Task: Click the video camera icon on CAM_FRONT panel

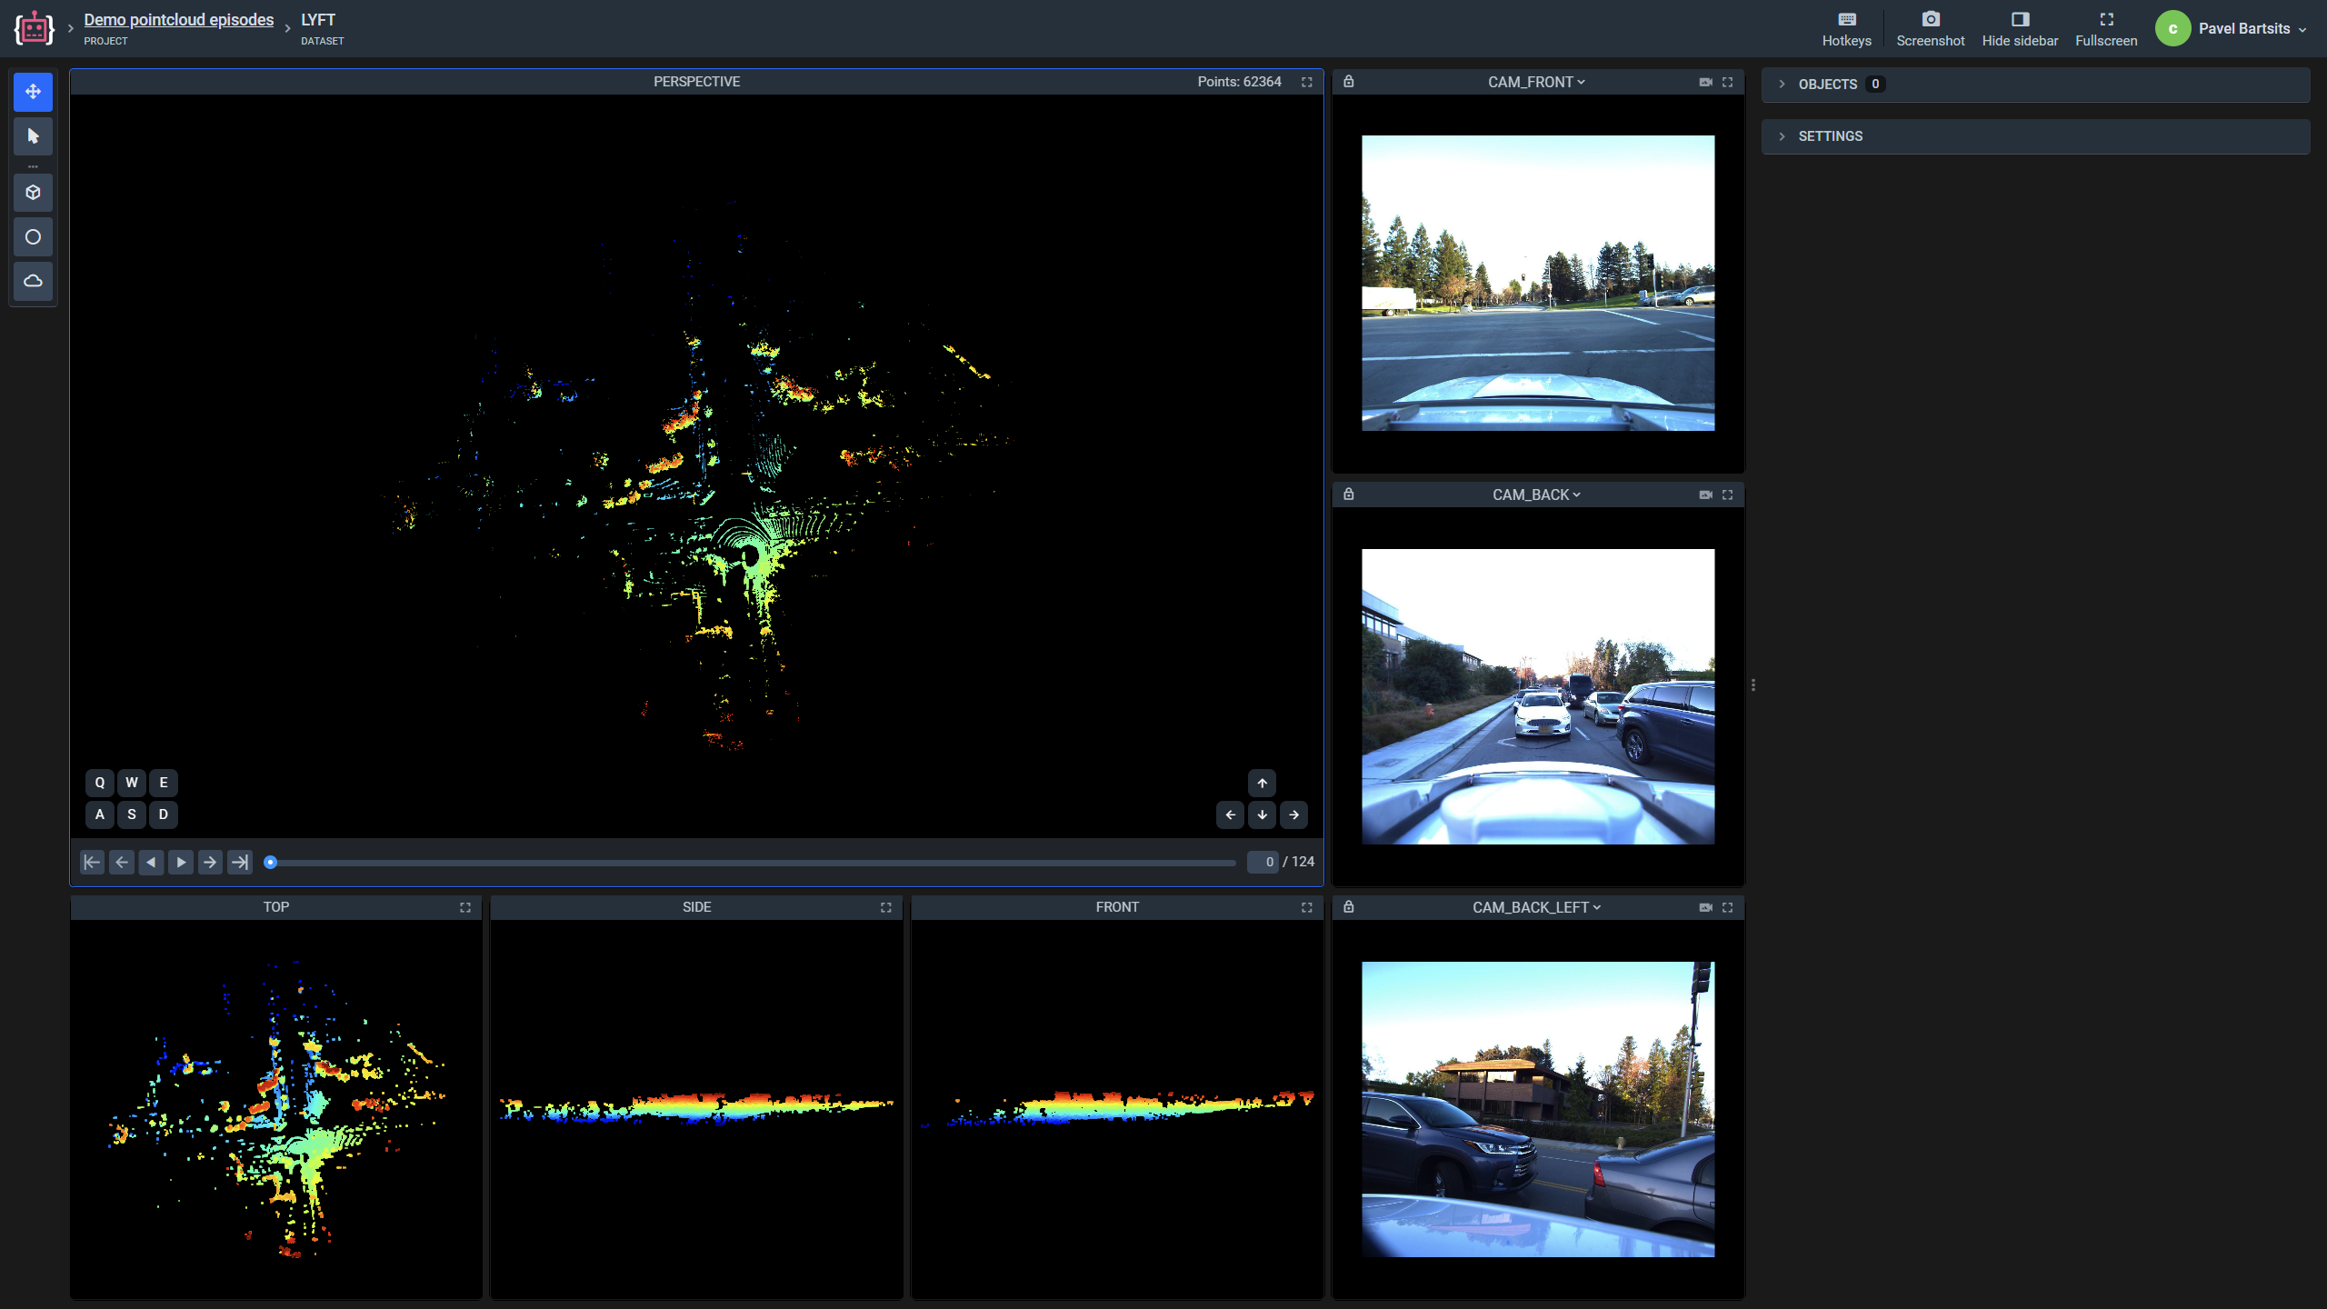Action: [x=1705, y=82]
